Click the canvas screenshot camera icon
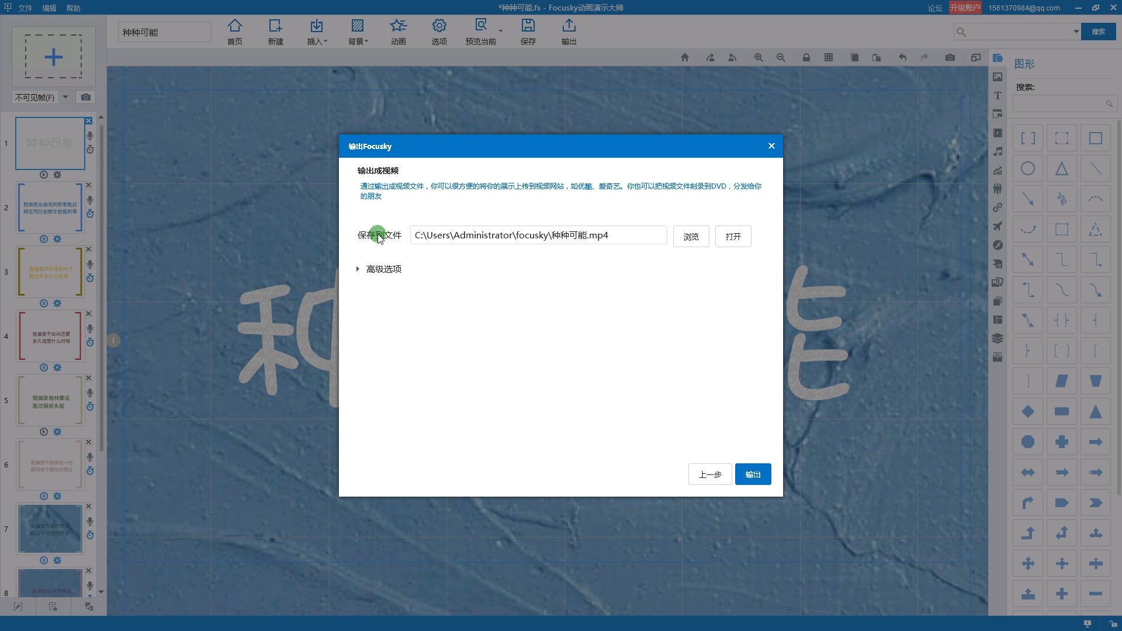1122x631 pixels. click(950, 57)
